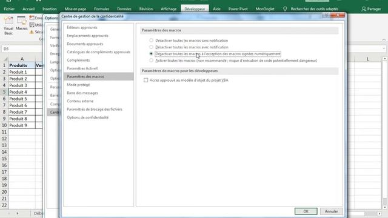The height and width of the screenshot is (218, 388).
Task: Select cell 'Produit 7'
Action: click(x=22, y=112)
